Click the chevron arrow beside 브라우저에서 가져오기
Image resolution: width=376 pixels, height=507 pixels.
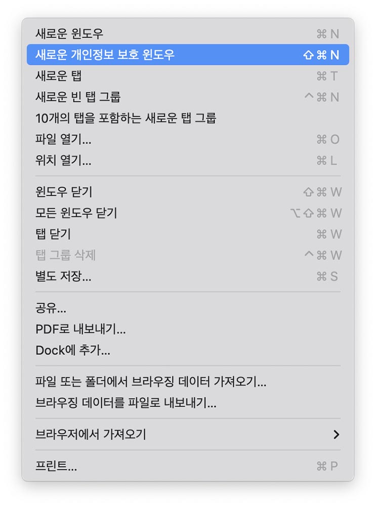click(337, 434)
